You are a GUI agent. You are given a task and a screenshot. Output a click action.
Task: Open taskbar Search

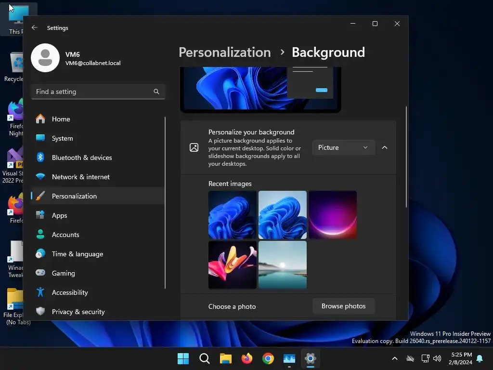tap(204, 358)
